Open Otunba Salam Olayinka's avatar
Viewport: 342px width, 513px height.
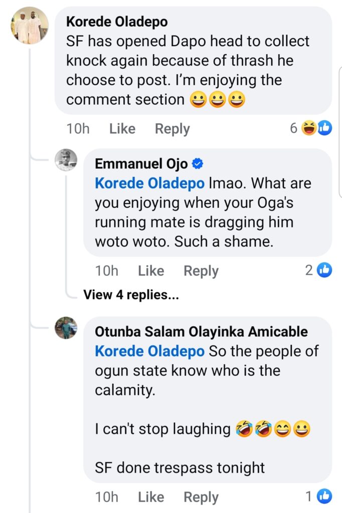[66, 328]
